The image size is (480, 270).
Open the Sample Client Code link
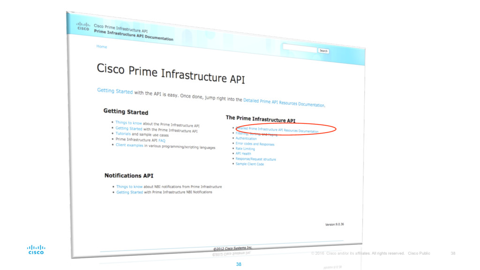(249, 164)
